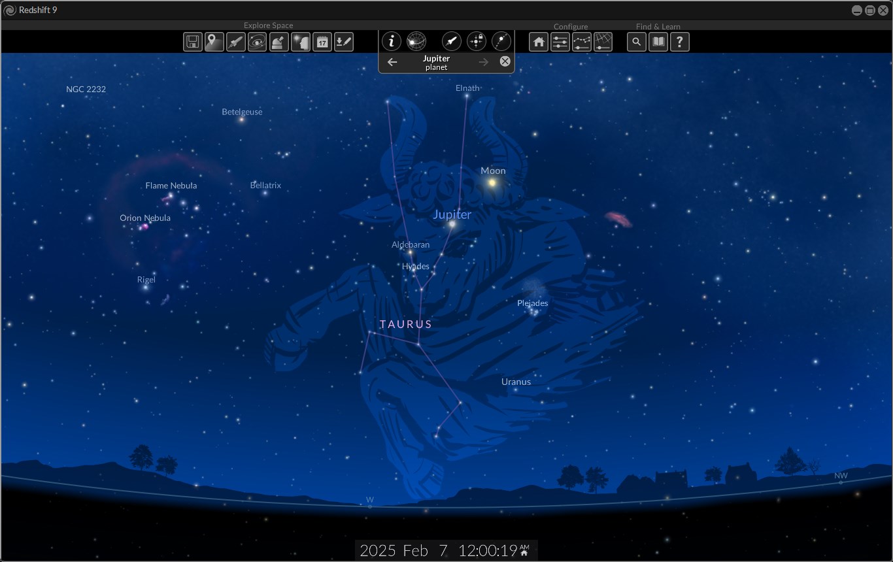Click the fly-to rocket icon in Jupiter panel

pyautogui.click(x=452, y=41)
